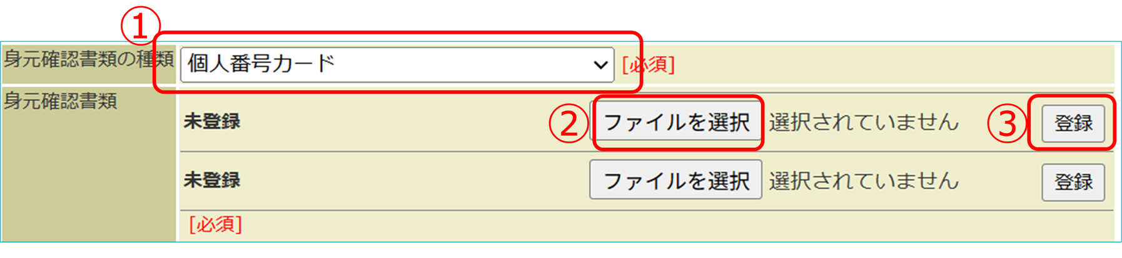This screenshot has width=1122, height=258.
Task: Open the 身元確認書類の種類 dropdown
Action: click(397, 64)
